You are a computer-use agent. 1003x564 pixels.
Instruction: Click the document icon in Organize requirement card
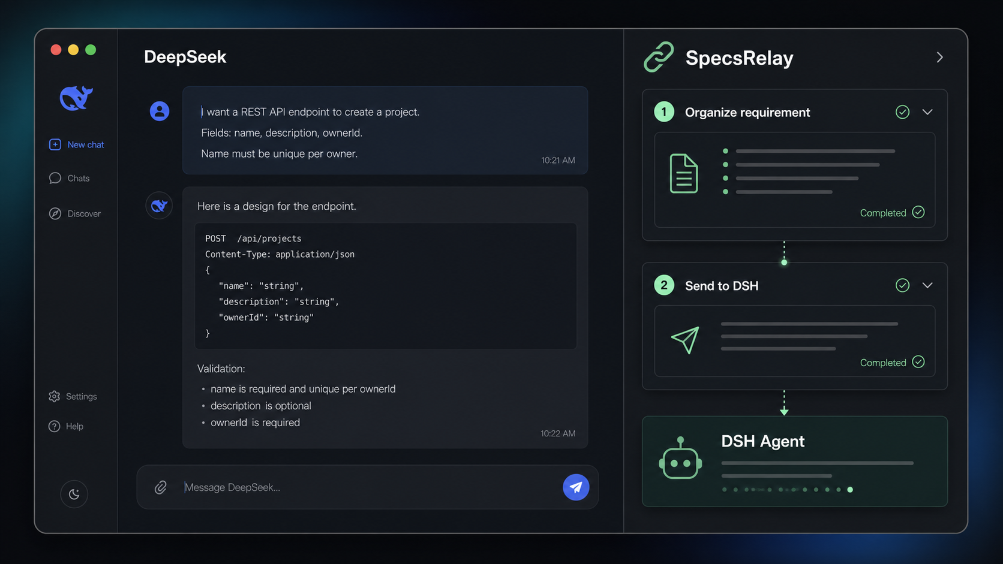pos(684,173)
